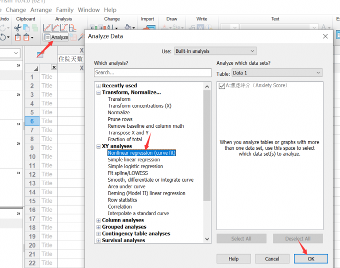
Task: Toggle the data set A Anxiety Score checkbox
Action: [x=222, y=86]
